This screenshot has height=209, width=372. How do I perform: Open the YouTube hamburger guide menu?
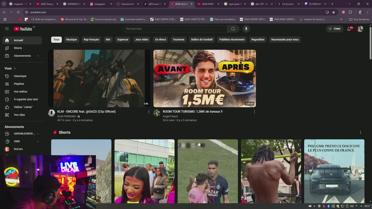tap(7, 29)
